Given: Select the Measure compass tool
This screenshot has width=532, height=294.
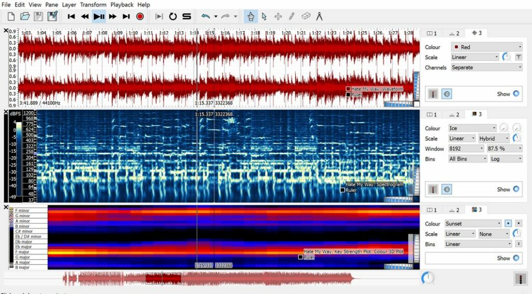Looking at the screenshot, I should click(320, 16).
